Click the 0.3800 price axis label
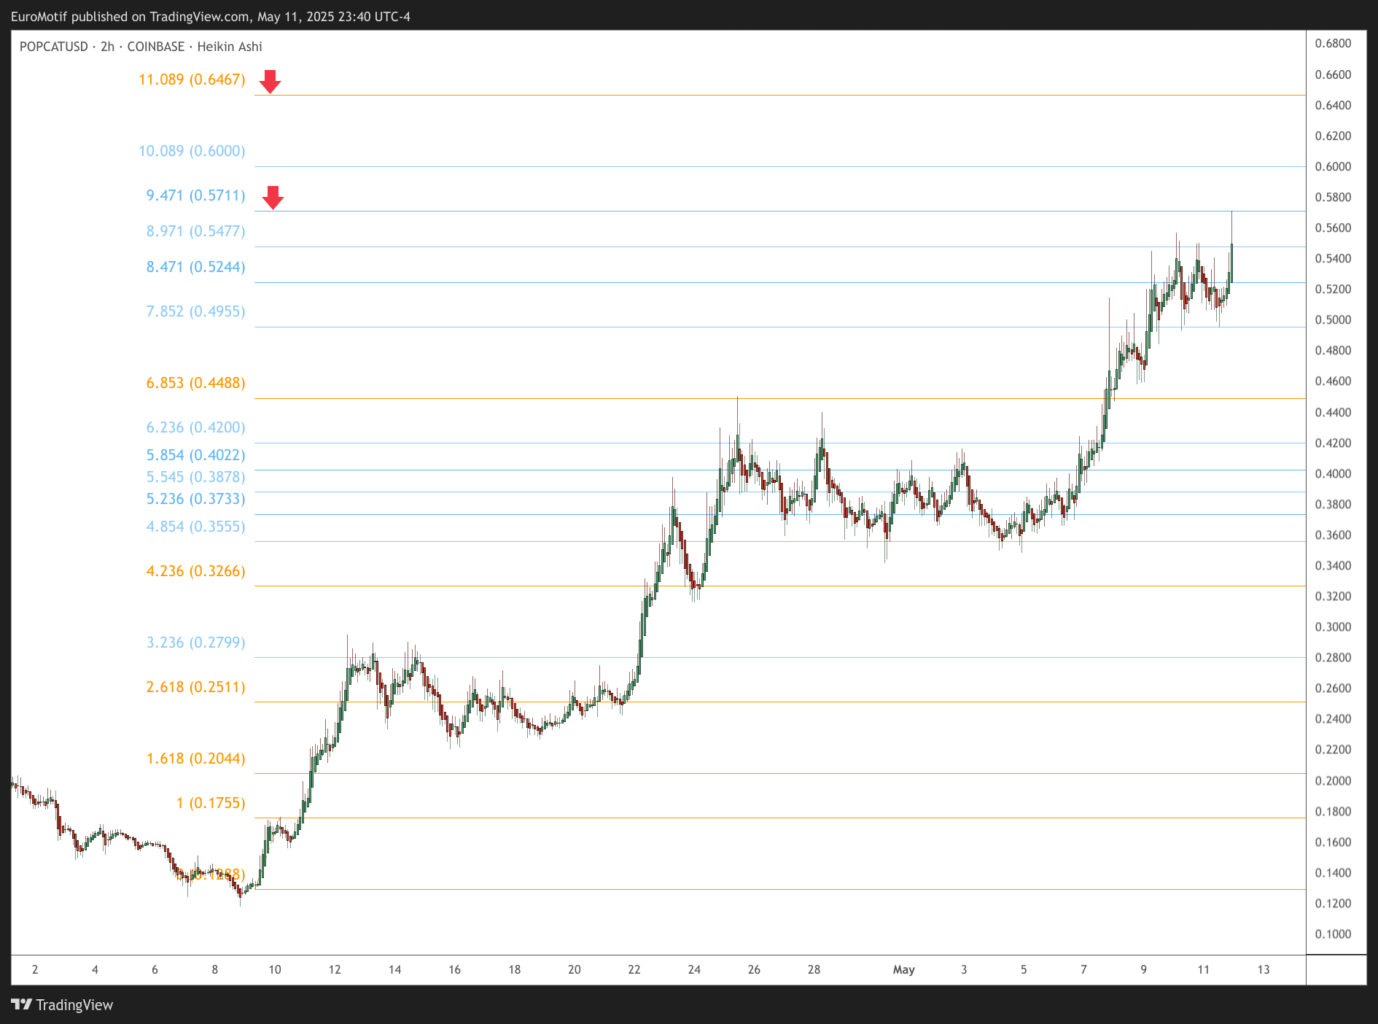Viewport: 1378px width, 1024px height. (1333, 504)
